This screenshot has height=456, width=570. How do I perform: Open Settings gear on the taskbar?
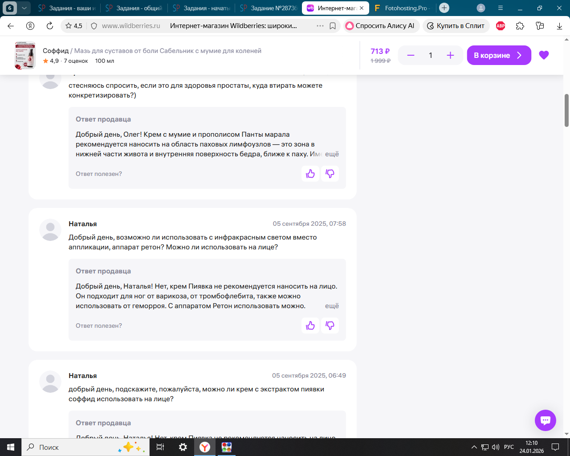[183, 447]
